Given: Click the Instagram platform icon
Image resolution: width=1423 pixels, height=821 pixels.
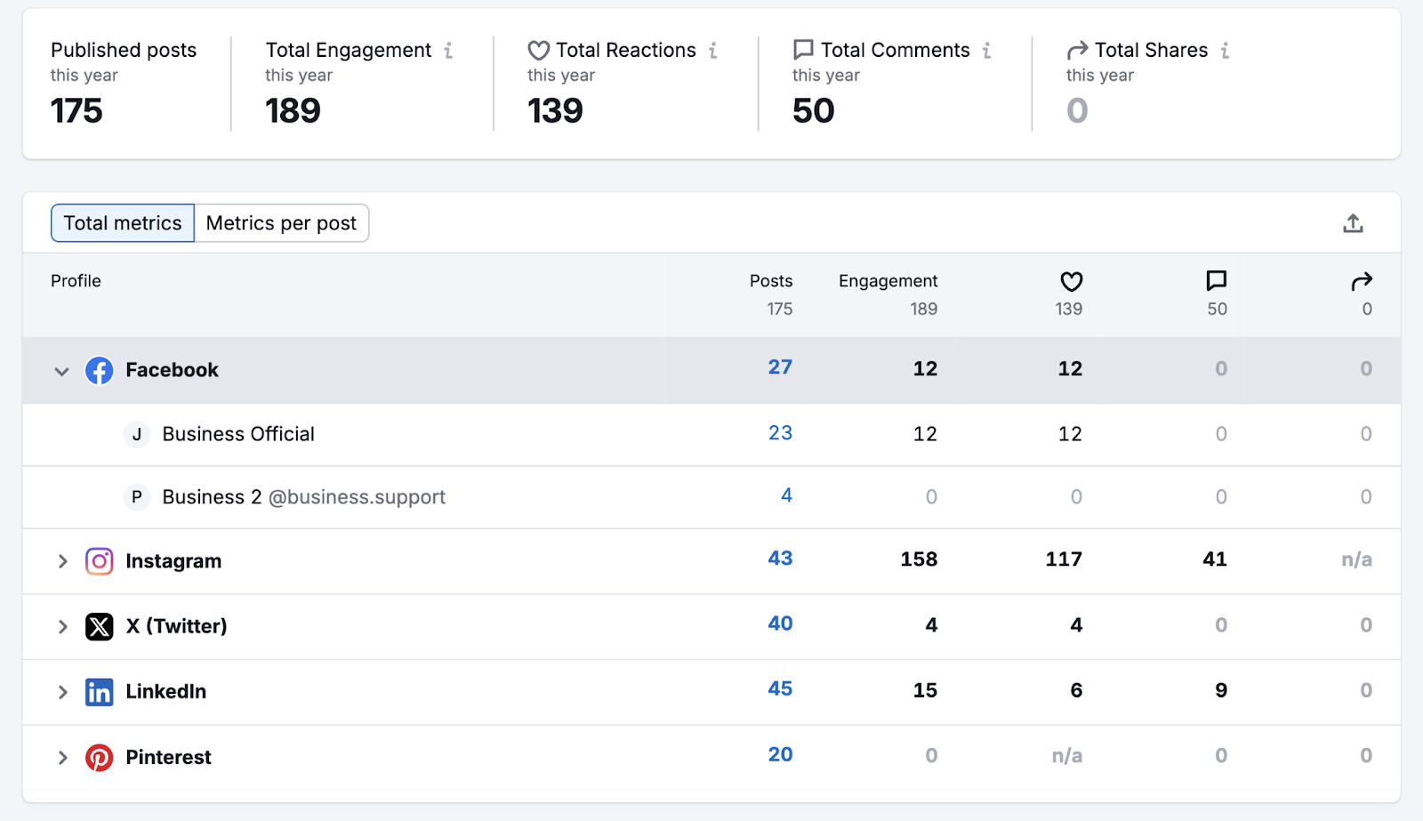Looking at the screenshot, I should pyautogui.click(x=100, y=561).
